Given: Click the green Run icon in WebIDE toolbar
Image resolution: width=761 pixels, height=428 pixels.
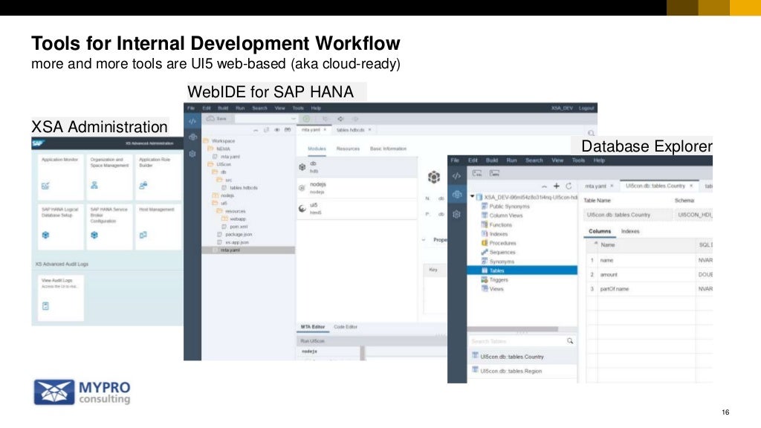Looking at the screenshot, I should coord(306,118).
